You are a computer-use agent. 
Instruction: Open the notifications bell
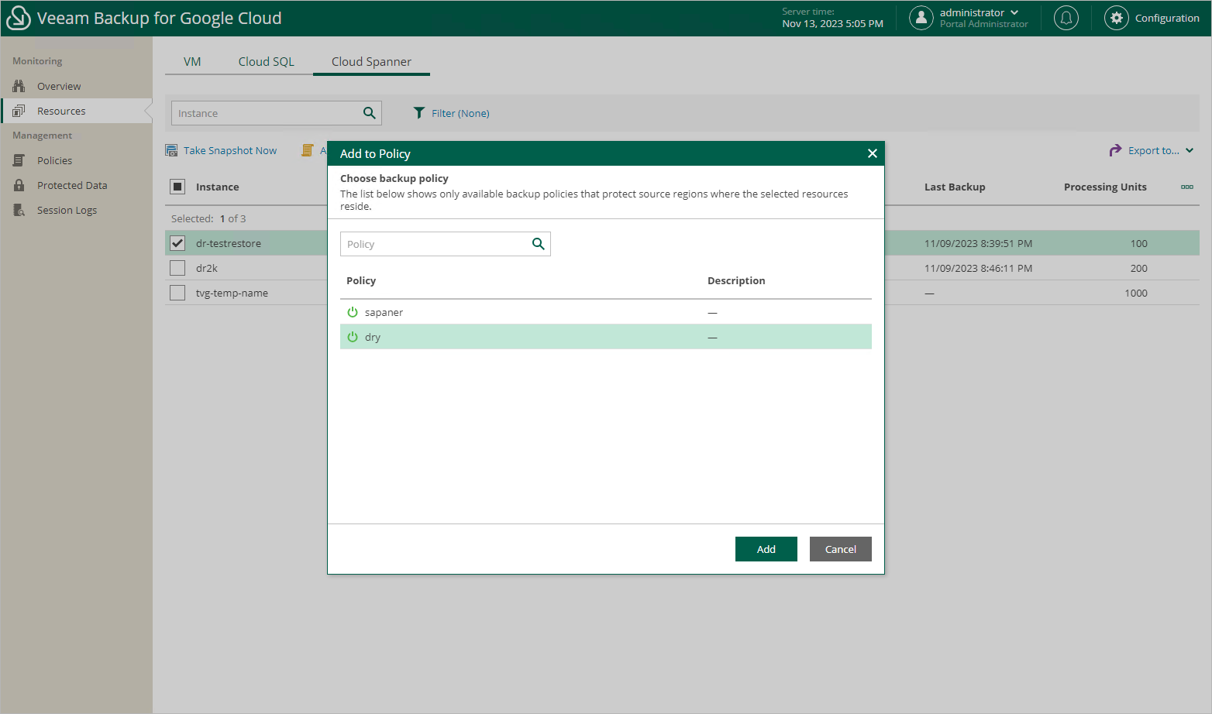click(x=1066, y=18)
